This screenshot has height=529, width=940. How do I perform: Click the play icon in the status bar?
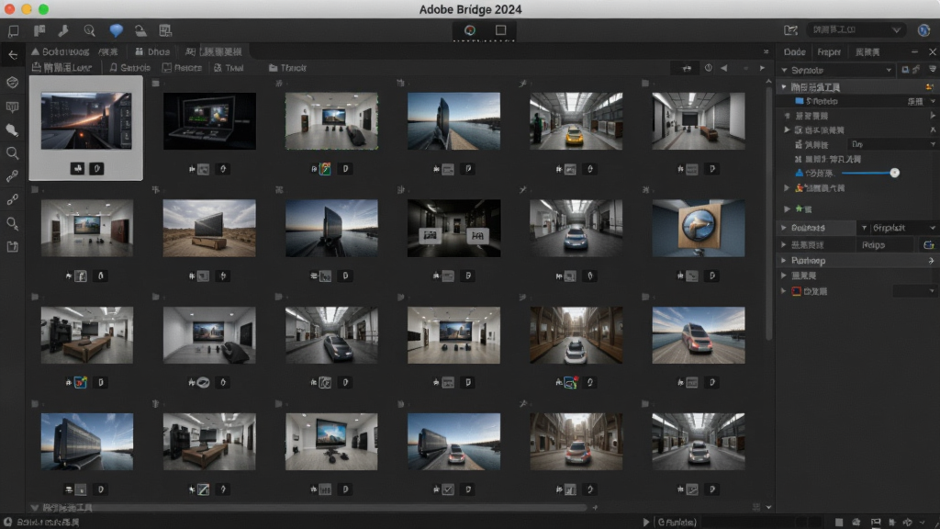[x=645, y=522]
